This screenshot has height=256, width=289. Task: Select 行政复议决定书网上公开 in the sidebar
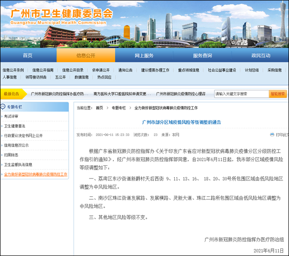[23, 135]
